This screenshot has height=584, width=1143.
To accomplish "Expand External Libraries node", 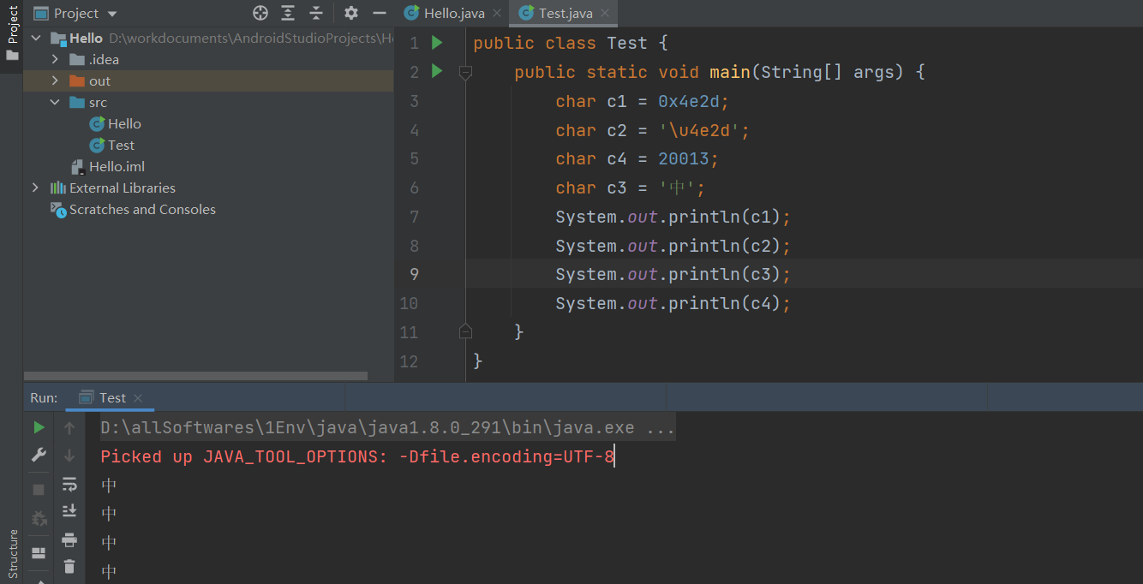I will tap(35, 188).
